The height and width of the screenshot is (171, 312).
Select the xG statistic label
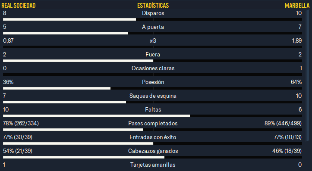pyautogui.click(x=153, y=41)
